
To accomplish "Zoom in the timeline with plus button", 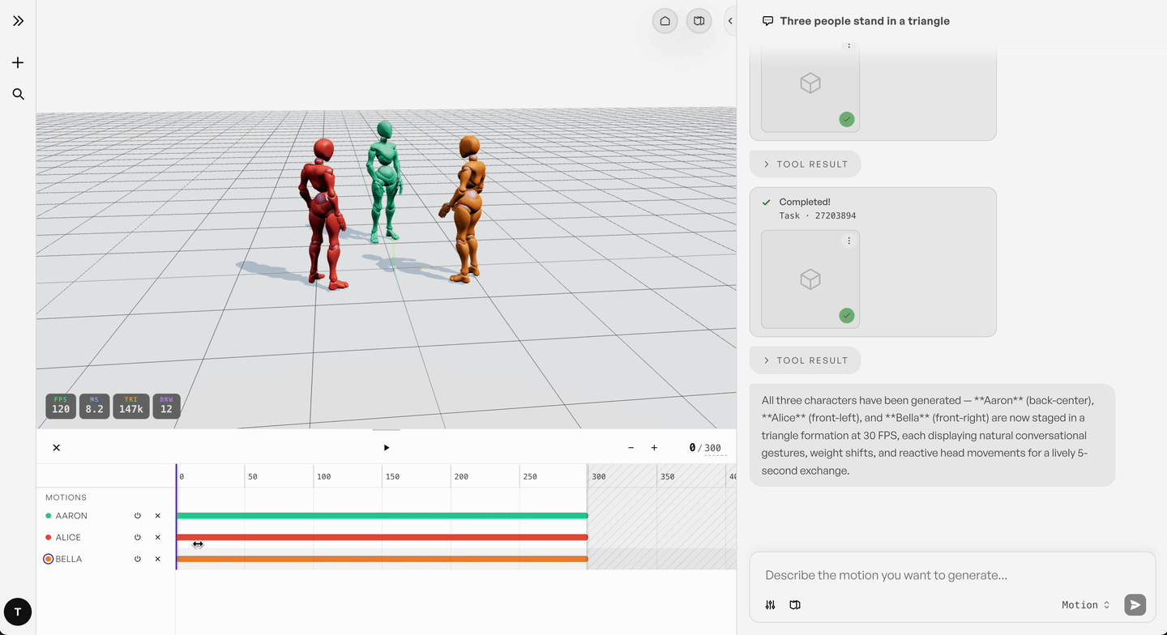I will click(654, 448).
